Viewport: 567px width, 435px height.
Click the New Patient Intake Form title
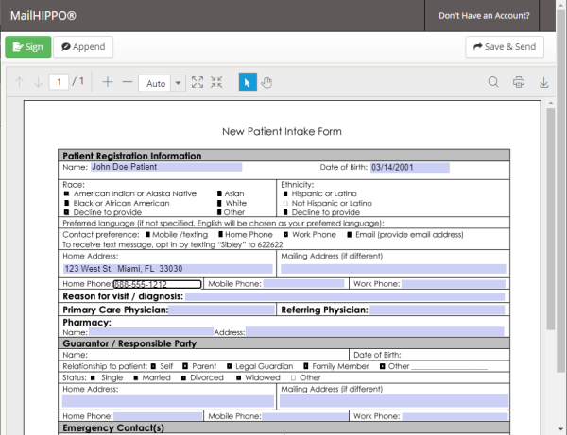(x=282, y=132)
